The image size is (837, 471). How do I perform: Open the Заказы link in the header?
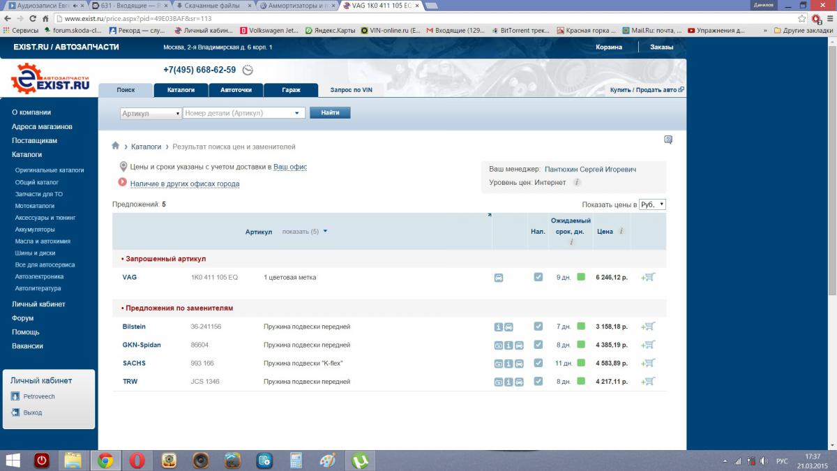pyautogui.click(x=662, y=47)
